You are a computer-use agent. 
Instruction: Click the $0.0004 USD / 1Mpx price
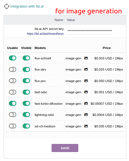tap(108, 115)
